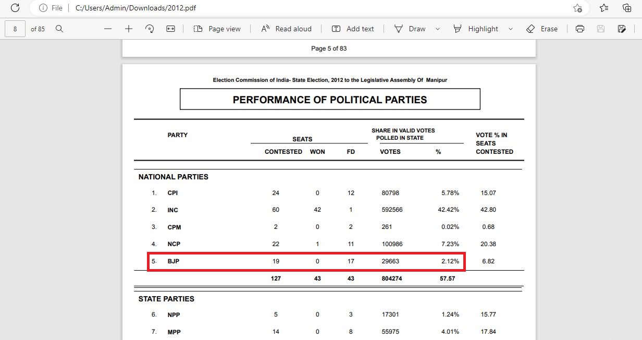
Task: Reload the page with the refresh icon
Action: [15, 8]
